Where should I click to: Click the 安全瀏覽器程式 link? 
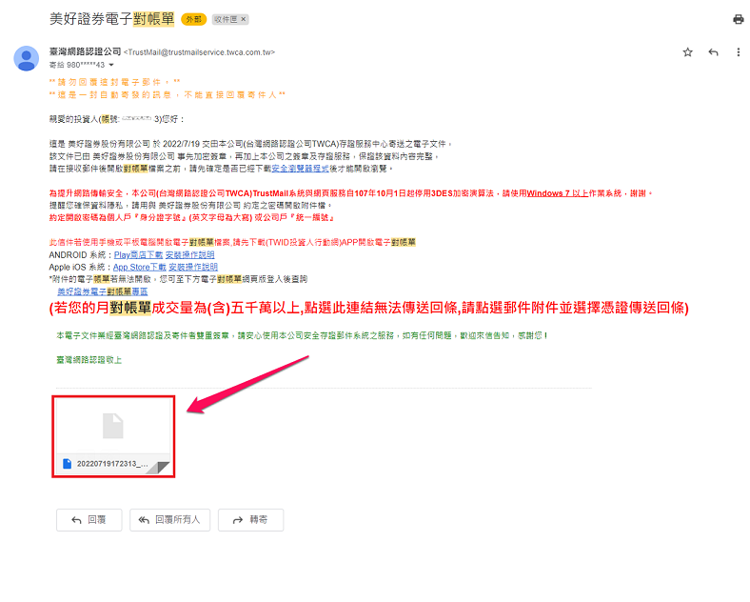[300, 168]
